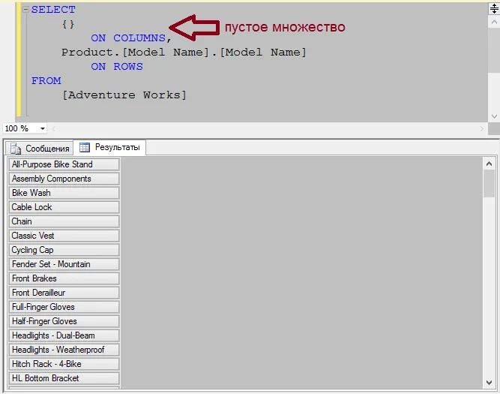Click the results scrollbar up arrow
500x394 pixels.
pyautogui.click(x=489, y=163)
